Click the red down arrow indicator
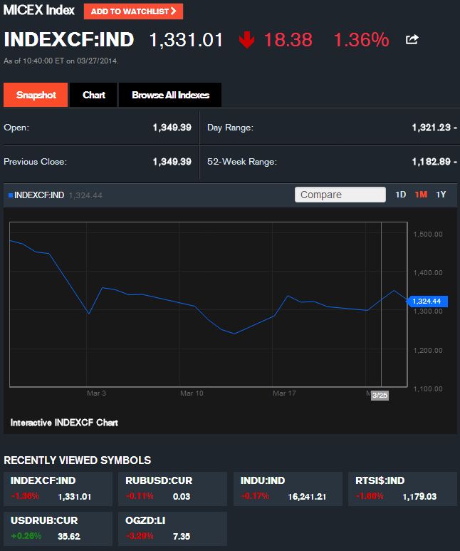460x551 pixels. [x=246, y=41]
